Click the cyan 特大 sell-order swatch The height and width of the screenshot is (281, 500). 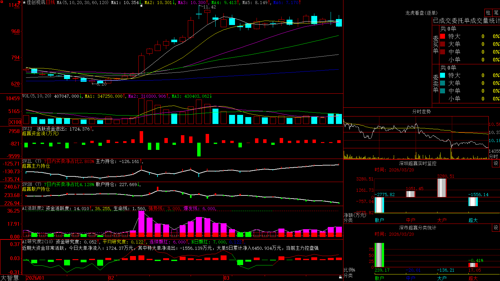[x=442, y=75]
